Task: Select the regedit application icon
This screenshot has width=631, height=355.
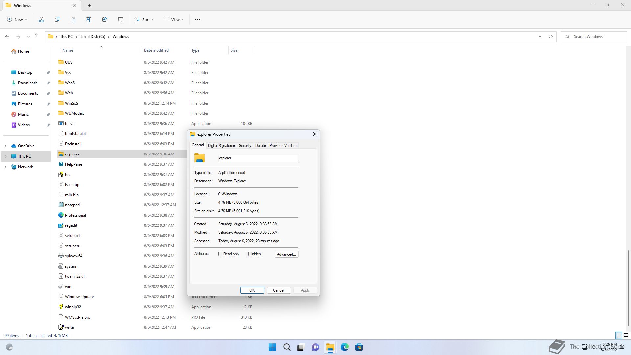Action: [61, 225]
